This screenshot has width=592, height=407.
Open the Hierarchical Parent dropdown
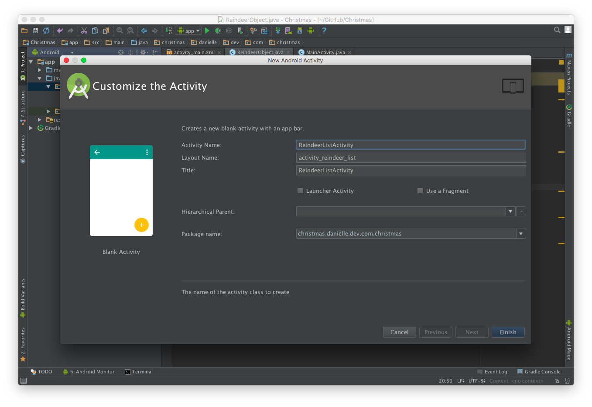click(510, 212)
